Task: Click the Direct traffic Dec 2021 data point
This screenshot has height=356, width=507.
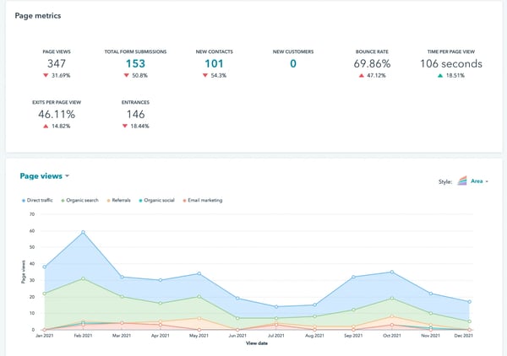Action: click(469, 302)
